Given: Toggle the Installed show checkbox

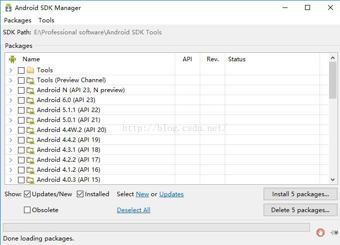Looking at the screenshot, I should point(80,194).
